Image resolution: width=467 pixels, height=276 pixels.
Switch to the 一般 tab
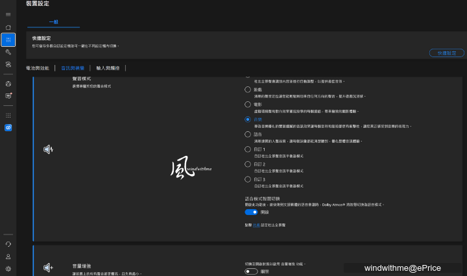(x=54, y=22)
